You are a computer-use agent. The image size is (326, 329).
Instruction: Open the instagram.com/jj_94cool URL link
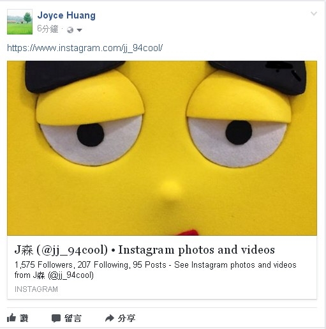pos(85,48)
